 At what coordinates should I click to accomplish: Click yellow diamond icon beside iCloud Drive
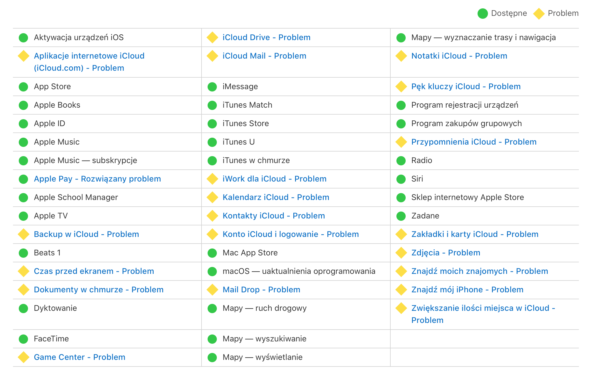pyautogui.click(x=212, y=38)
